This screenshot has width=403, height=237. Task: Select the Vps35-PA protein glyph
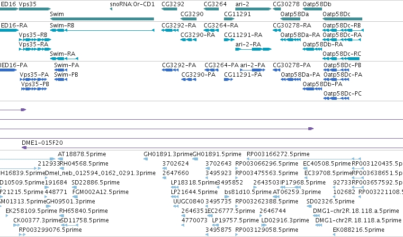point(34,79)
